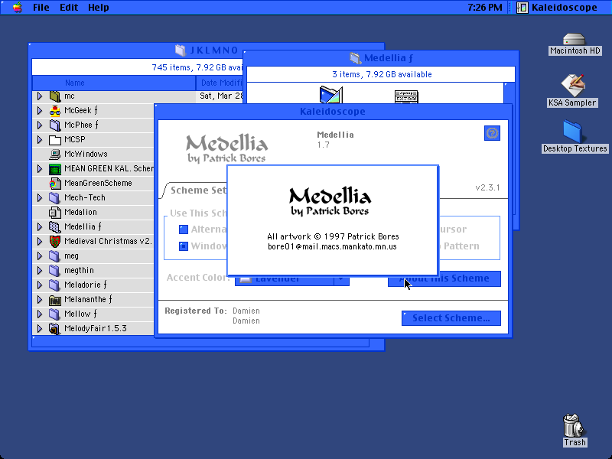Open the File menu
612x459 pixels.
pyautogui.click(x=41, y=7)
